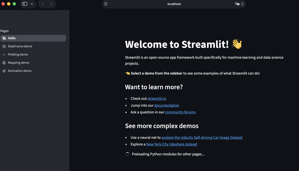This screenshot has width=299, height=171.
Task: Click the Animation demo icon in sidebar
Action: tap(4, 71)
